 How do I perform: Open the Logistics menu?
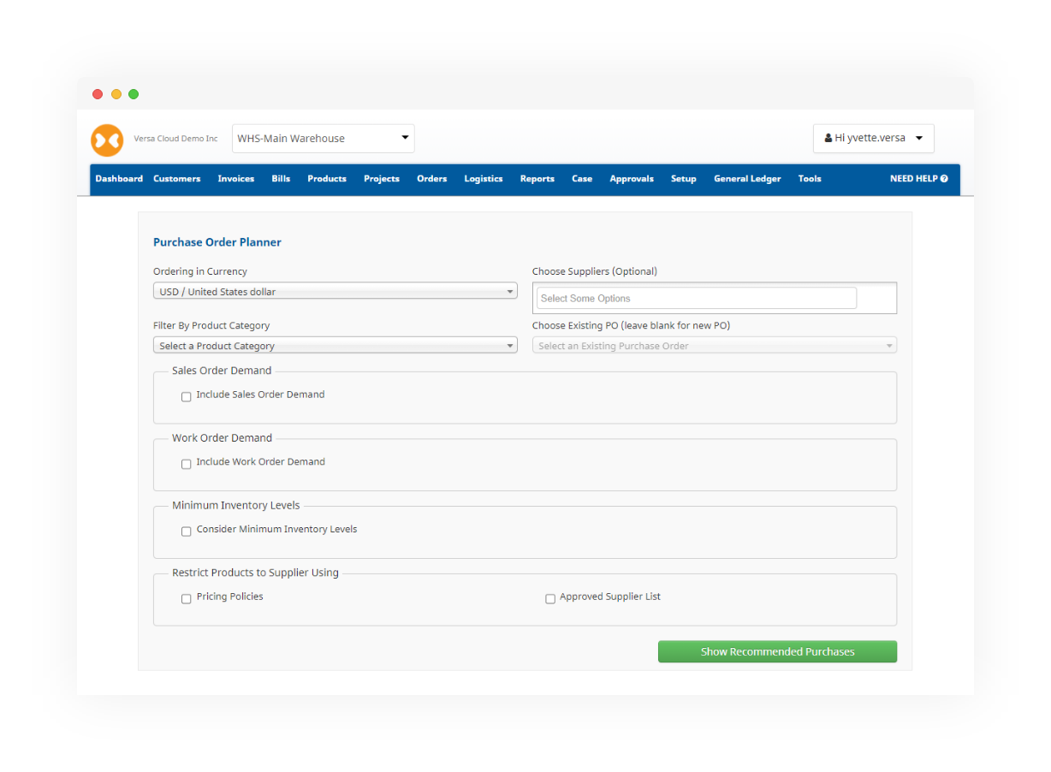coord(484,179)
